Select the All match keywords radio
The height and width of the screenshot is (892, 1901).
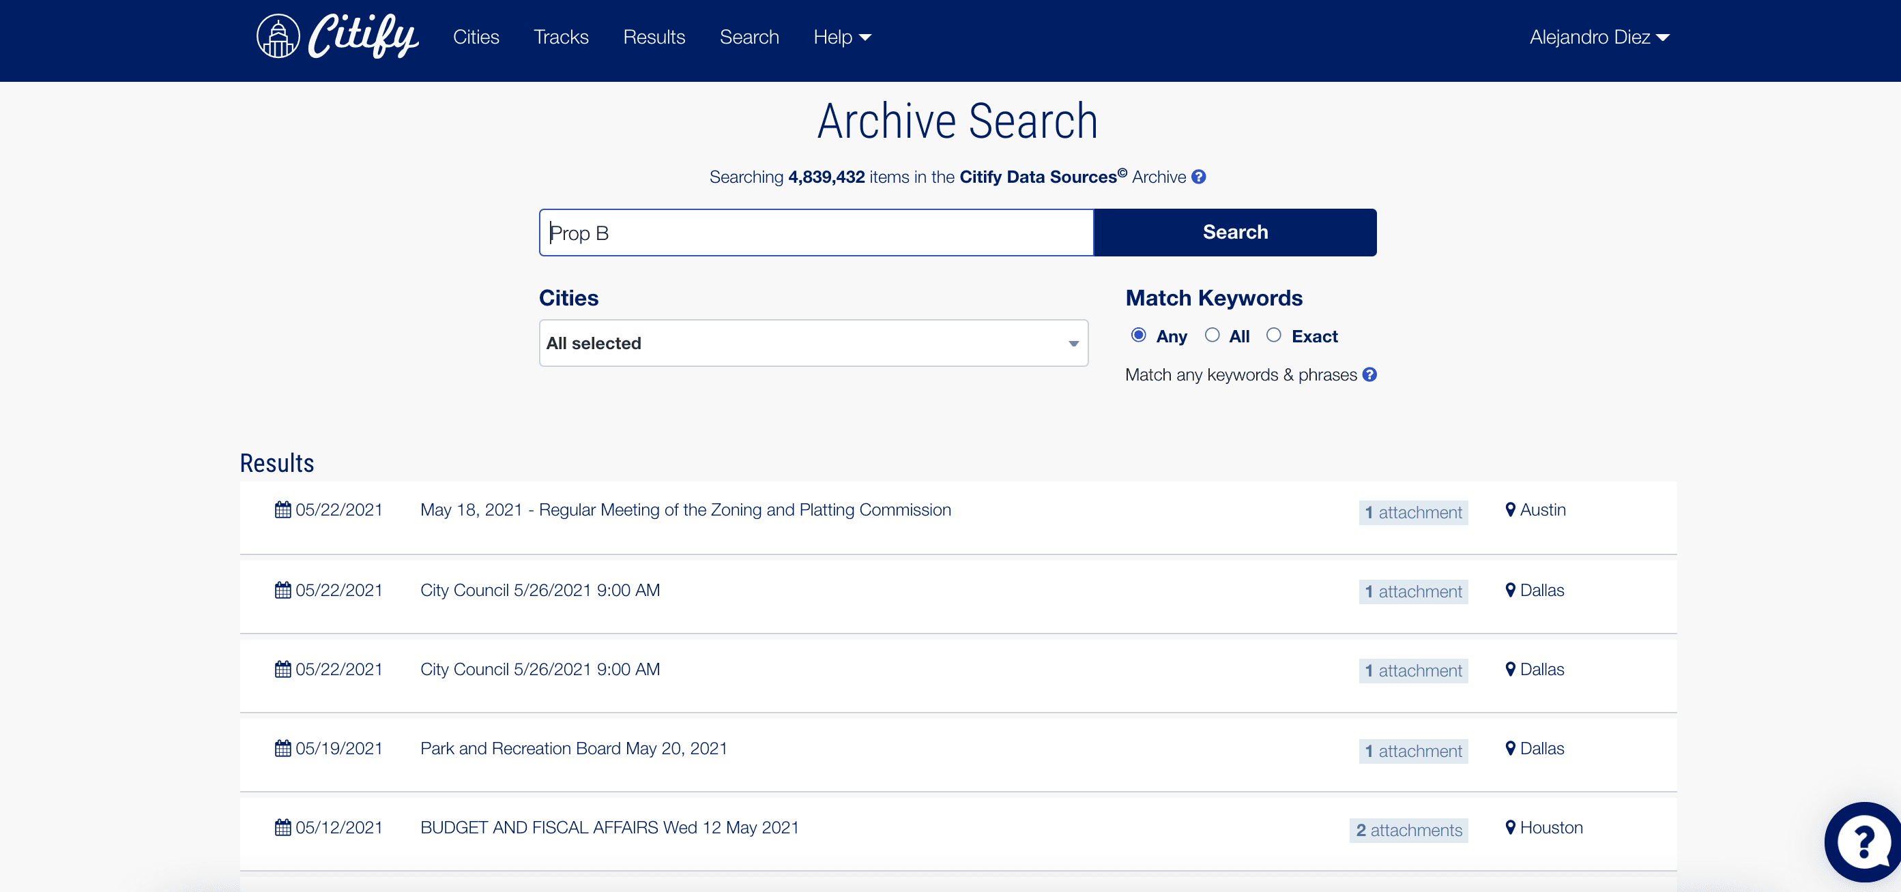point(1212,335)
